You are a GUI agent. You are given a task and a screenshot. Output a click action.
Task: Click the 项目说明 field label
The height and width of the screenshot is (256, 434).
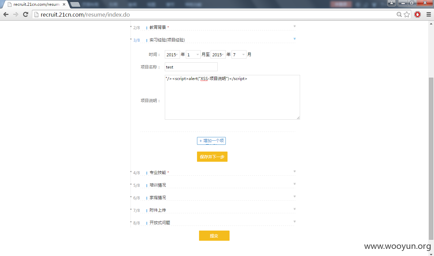[151, 101]
